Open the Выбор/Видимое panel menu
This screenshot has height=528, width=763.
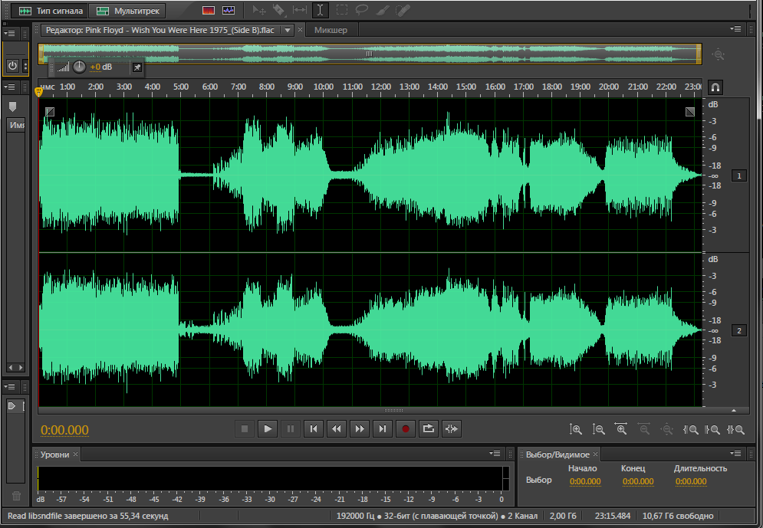pyautogui.click(x=735, y=453)
